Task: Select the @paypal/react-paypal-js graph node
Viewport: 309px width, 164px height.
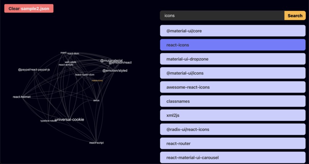Action: pyautogui.click(x=34, y=70)
